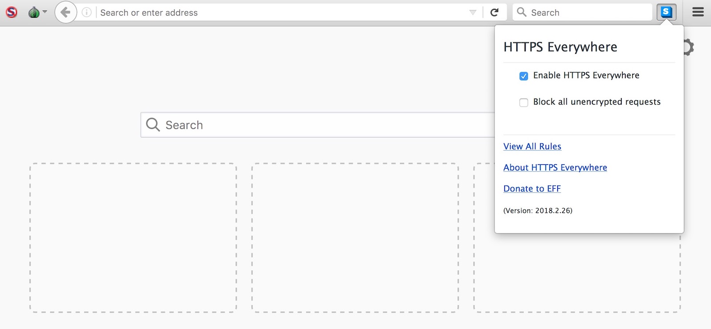This screenshot has height=329, width=711.
Task: Open the NoScript toolbar icon
Action: [x=12, y=12]
